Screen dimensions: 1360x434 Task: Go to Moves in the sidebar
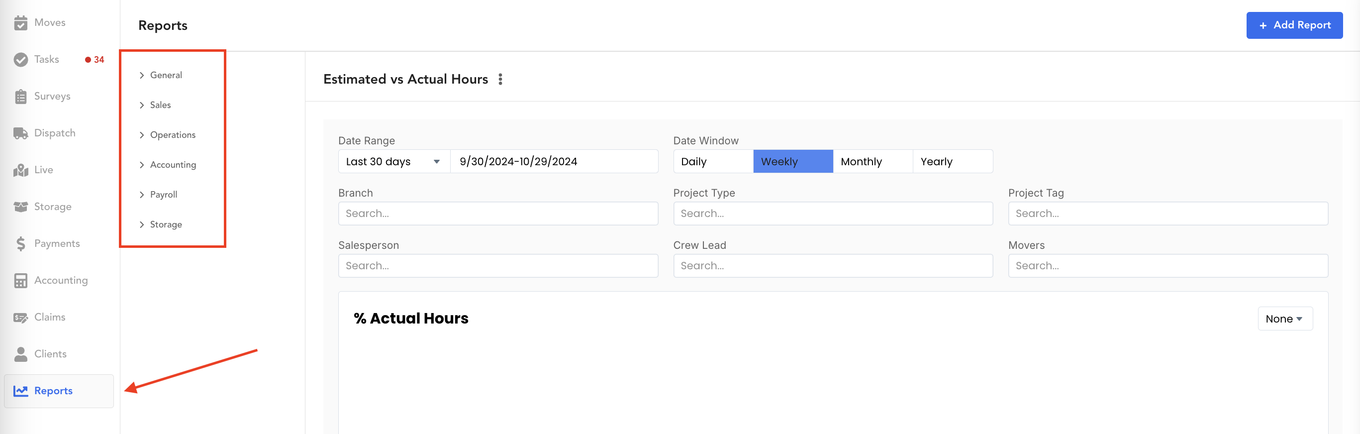50,22
